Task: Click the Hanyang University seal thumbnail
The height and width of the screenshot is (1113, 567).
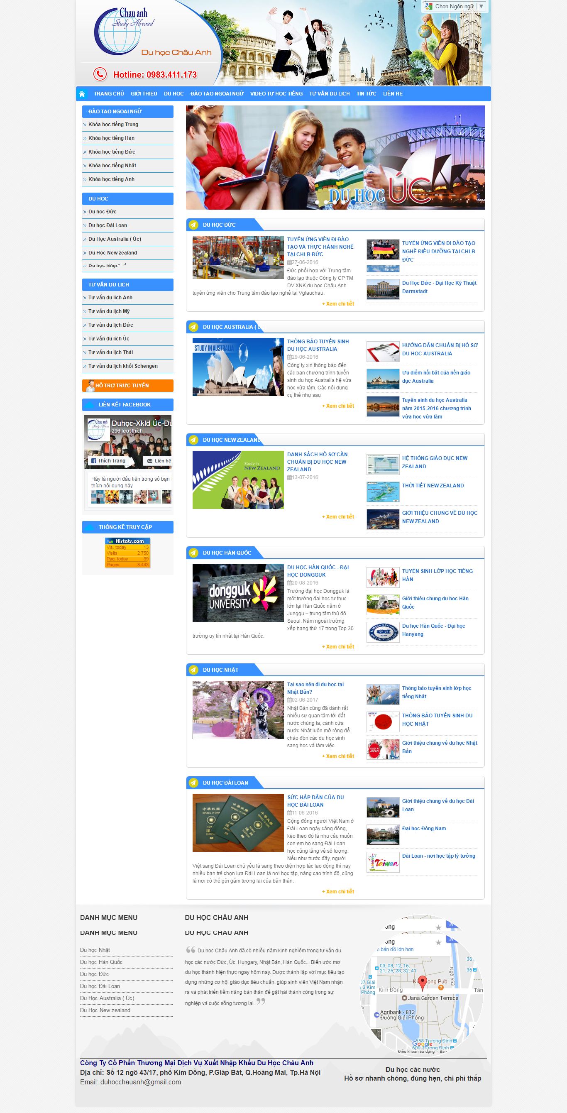Action: tap(383, 633)
